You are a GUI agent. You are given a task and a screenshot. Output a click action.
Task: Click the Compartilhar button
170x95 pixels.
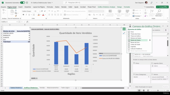162,7
